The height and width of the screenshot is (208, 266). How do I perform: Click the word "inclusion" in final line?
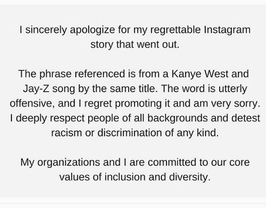125,177
